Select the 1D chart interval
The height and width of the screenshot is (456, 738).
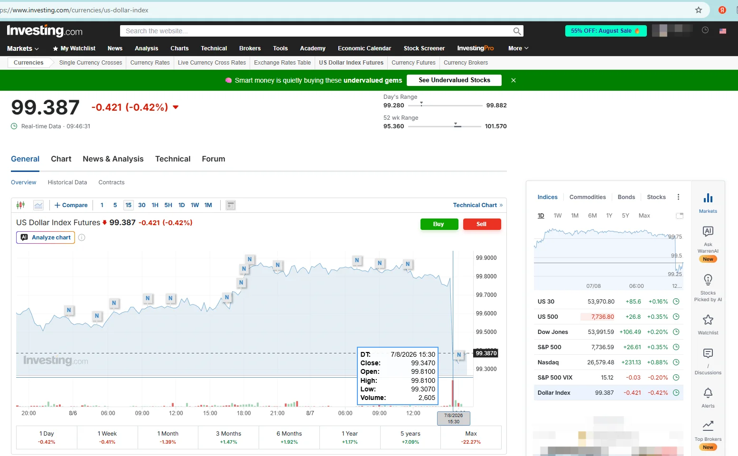pyautogui.click(x=182, y=205)
